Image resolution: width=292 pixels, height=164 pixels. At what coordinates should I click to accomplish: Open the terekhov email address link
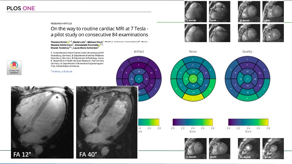pyautogui.click(x=61, y=71)
